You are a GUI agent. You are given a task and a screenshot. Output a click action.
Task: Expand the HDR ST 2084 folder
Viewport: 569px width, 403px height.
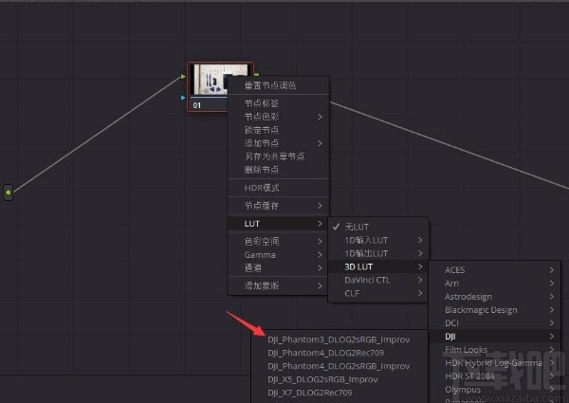pyautogui.click(x=495, y=376)
